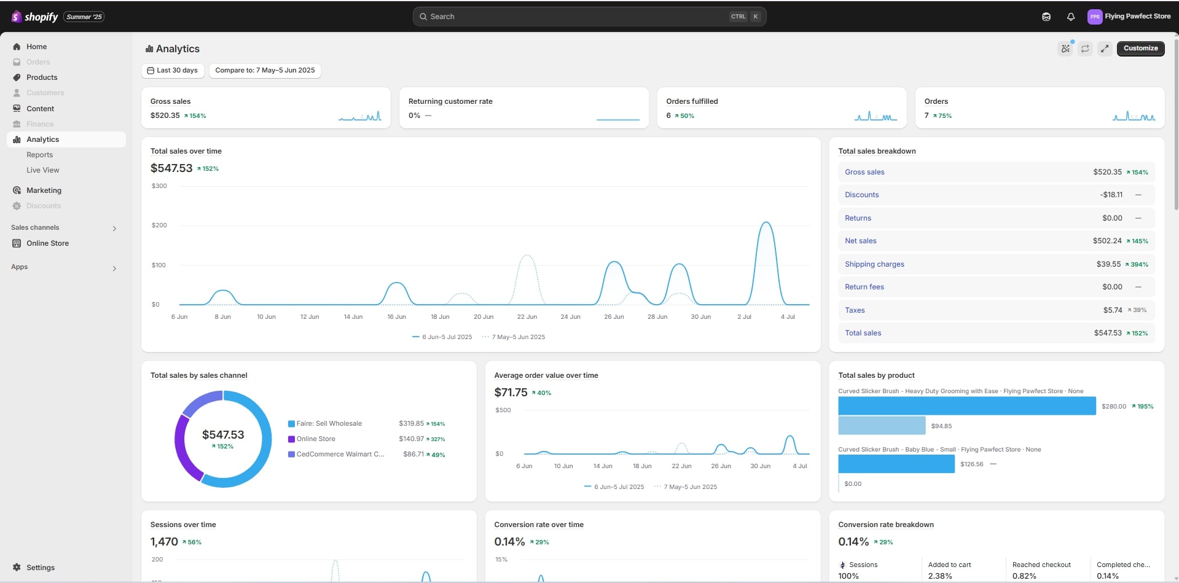Click the search magnifier icon
Screen dimensions: 1179x583
click(423, 17)
